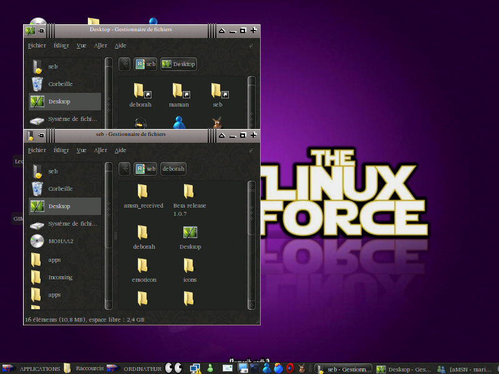Open maman folder shortcut in Desktop window

pos(179,95)
